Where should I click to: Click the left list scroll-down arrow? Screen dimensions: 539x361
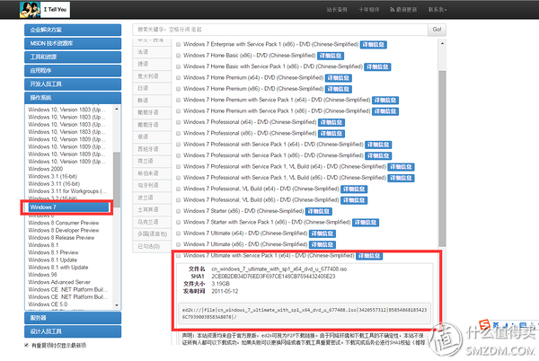pos(117,305)
